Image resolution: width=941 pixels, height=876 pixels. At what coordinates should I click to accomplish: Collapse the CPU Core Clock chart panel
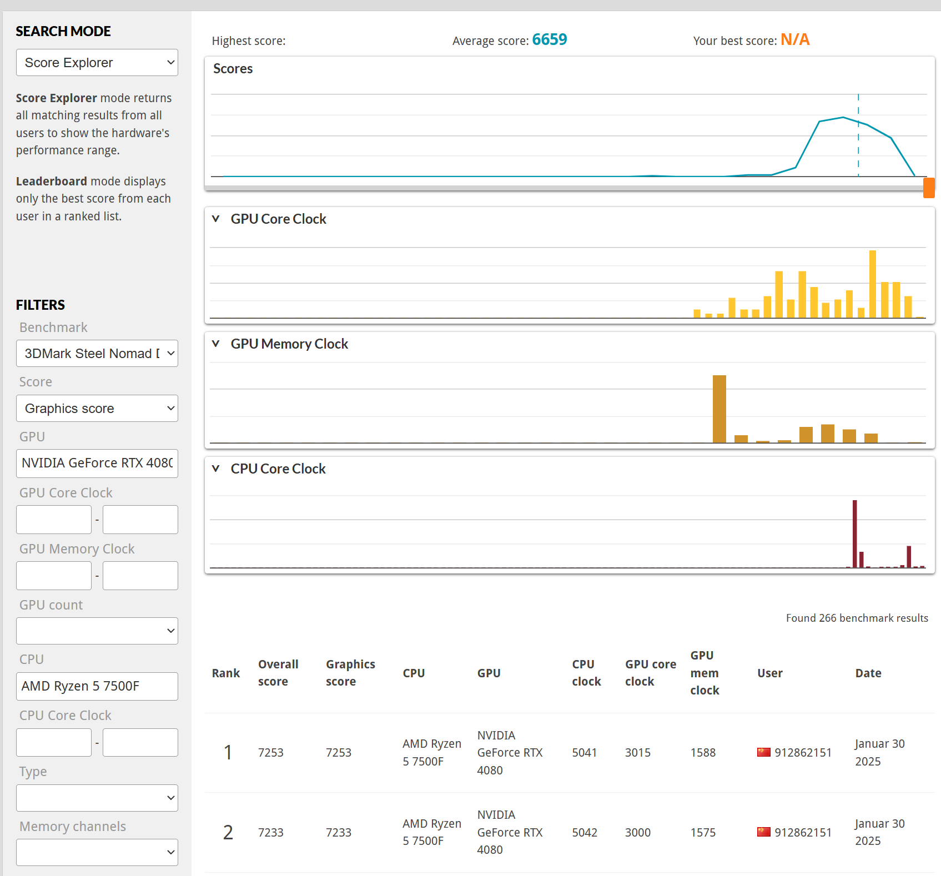pyautogui.click(x=216, y=469)
